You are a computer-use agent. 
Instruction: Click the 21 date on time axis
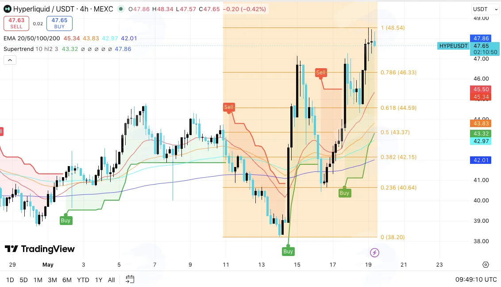(x=404, y=264)
